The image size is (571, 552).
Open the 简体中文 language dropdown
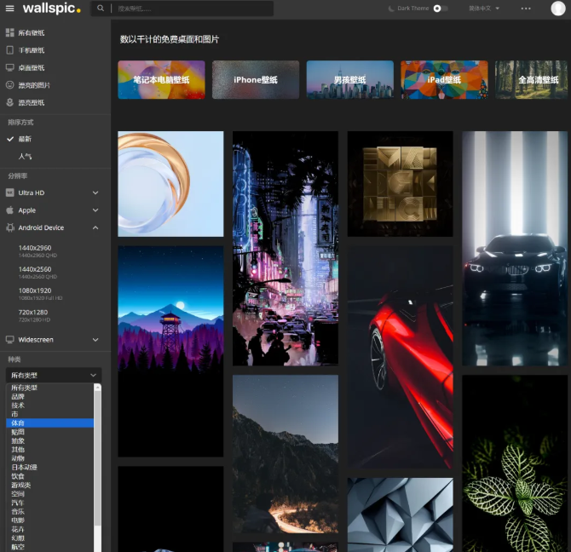pyautogui.click(x=483, y=9)
